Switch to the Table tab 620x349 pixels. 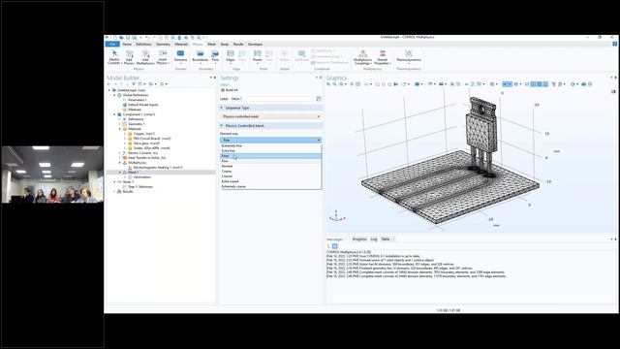coord(386,239)
